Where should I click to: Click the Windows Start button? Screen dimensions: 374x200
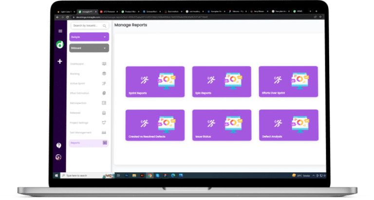click(56, 175)
